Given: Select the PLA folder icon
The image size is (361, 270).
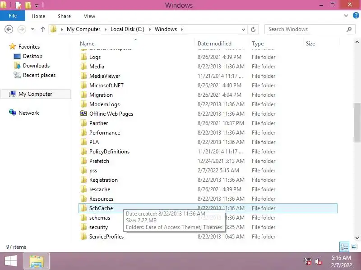Looking at the screenshot, I should [83, 142].
